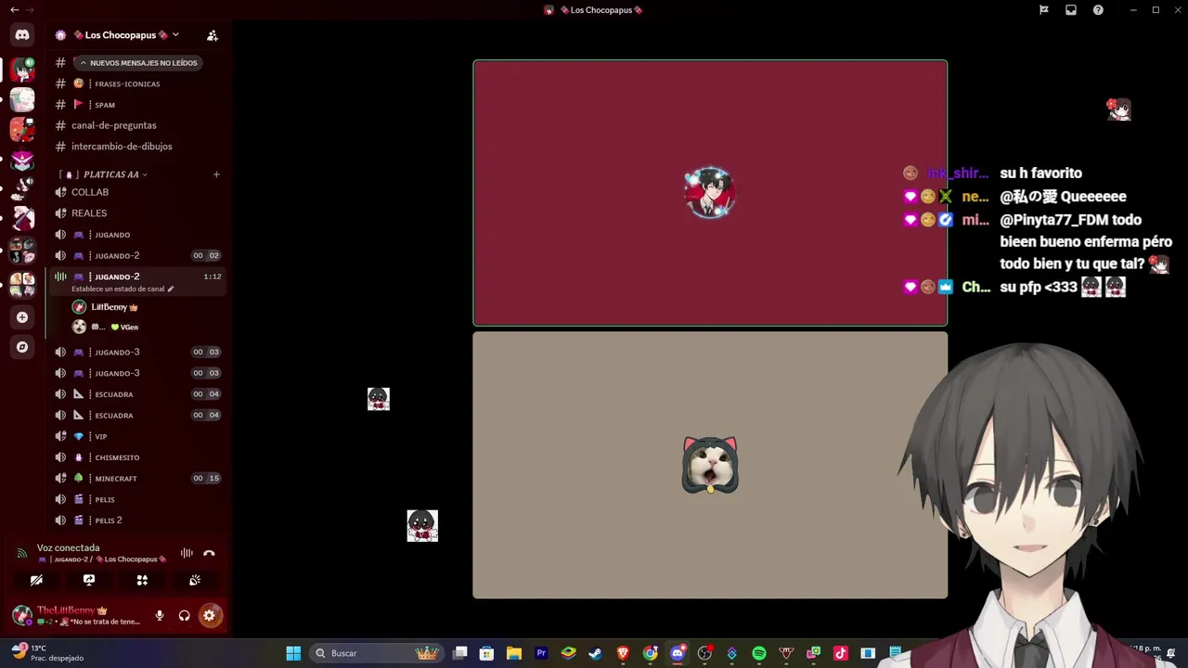Share your screen in the voice panel
This screenshot has height=668, width=1188.
tap(89, 580)
